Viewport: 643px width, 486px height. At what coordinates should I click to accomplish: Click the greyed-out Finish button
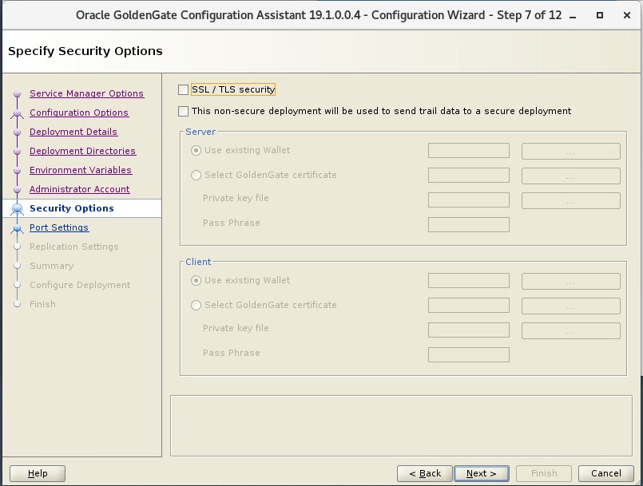coord(544,473)
